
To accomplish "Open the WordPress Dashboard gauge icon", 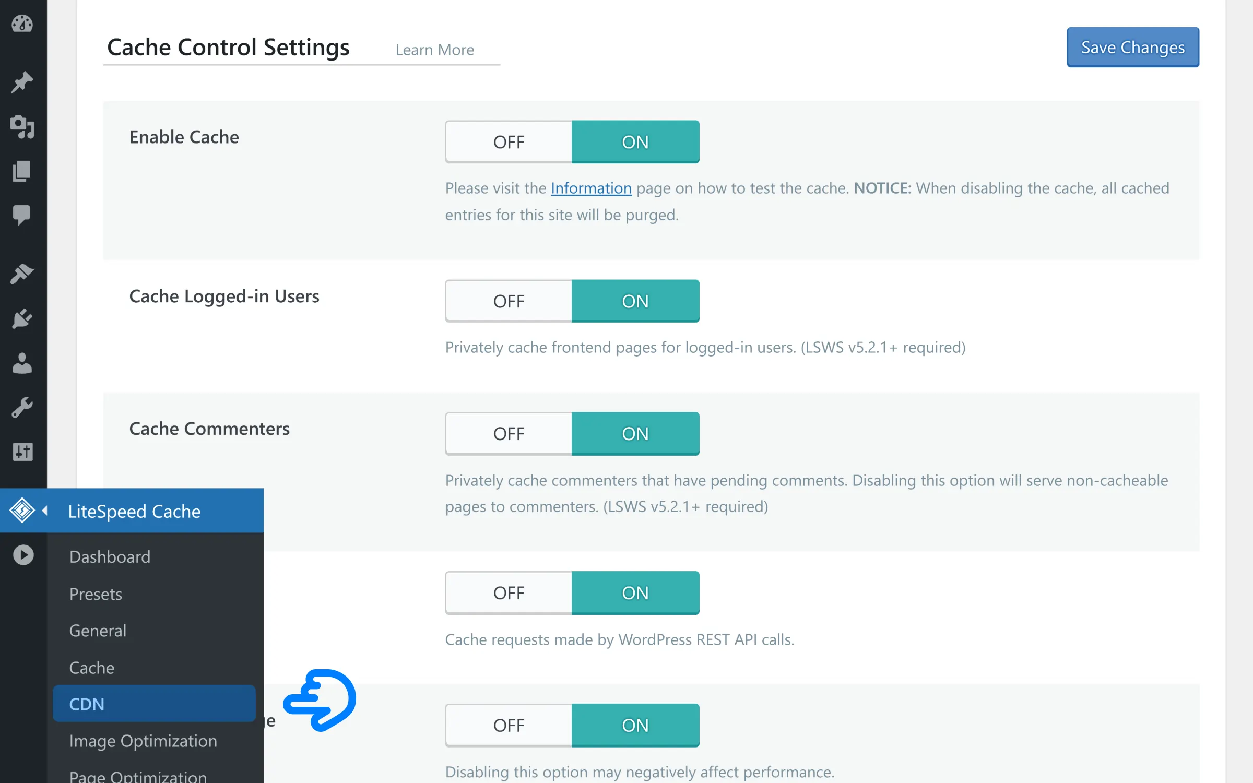I will coord(22,24).
